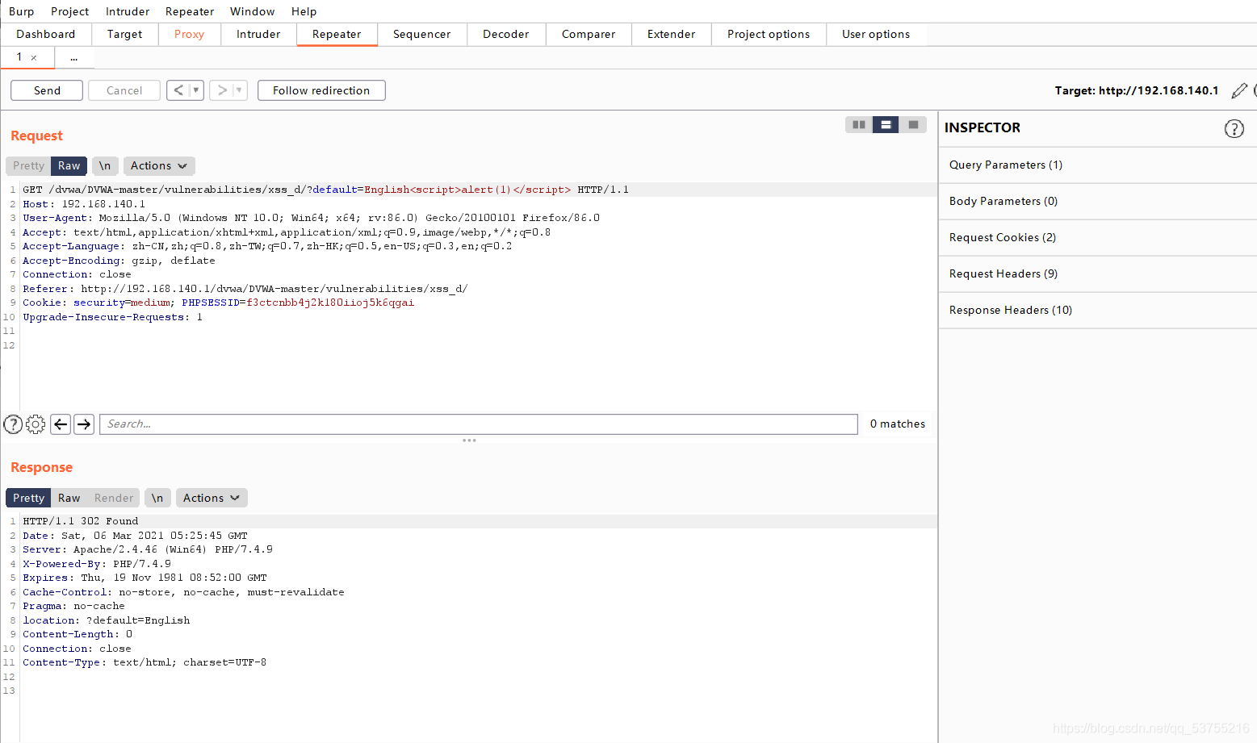This screenshot has width=1257, height=743.
Task: Switch request view to Raw
Action: pos(69,165)
